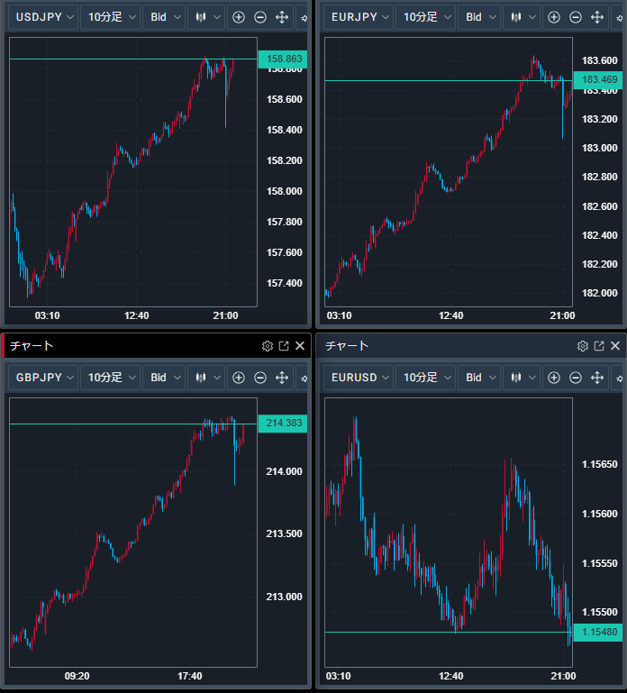Select the move/pan tool in USDJPY chart

click(282, 17)
